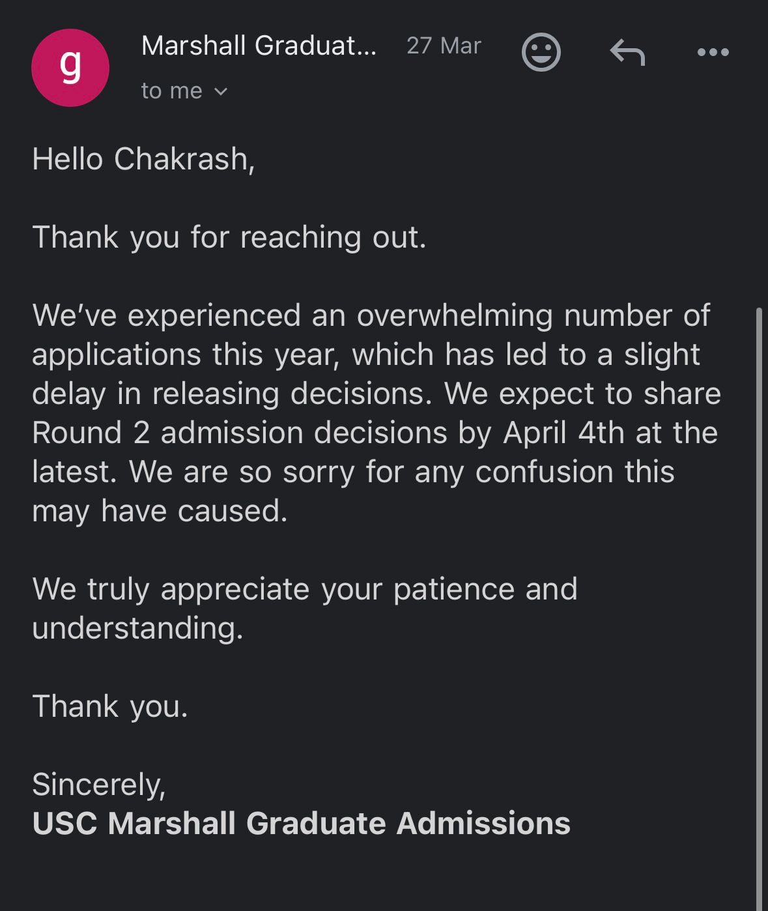The height and width of the screenshot is (911, 768).
Task: Tap the "to me" recipient label
Action: [x=172, y=91]
